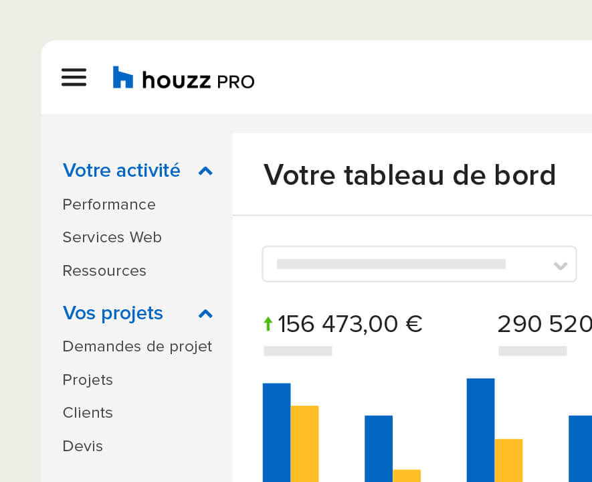
Task: Open Demandes de projet
Action: coord(137,346)
